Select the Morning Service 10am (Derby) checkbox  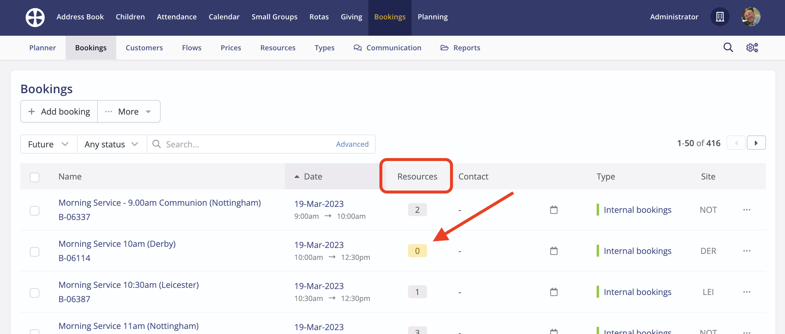[x=35, y=252]
